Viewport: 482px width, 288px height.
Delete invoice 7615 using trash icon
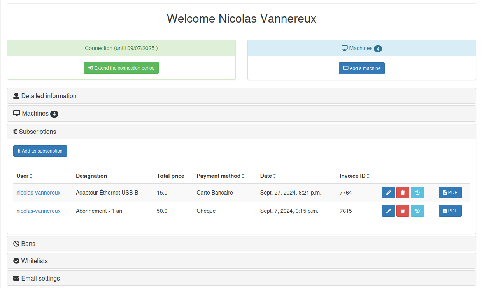click(403, 211)
